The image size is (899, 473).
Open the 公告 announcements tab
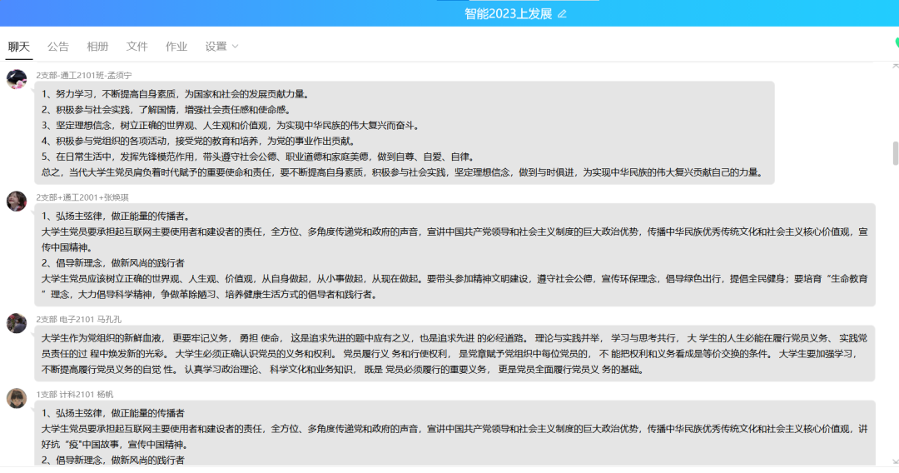click(x=58, y=47)
